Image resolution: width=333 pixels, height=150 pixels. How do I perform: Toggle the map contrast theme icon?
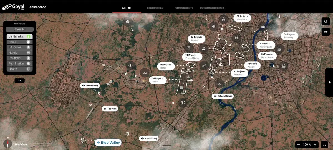click(x=325, y=22)
